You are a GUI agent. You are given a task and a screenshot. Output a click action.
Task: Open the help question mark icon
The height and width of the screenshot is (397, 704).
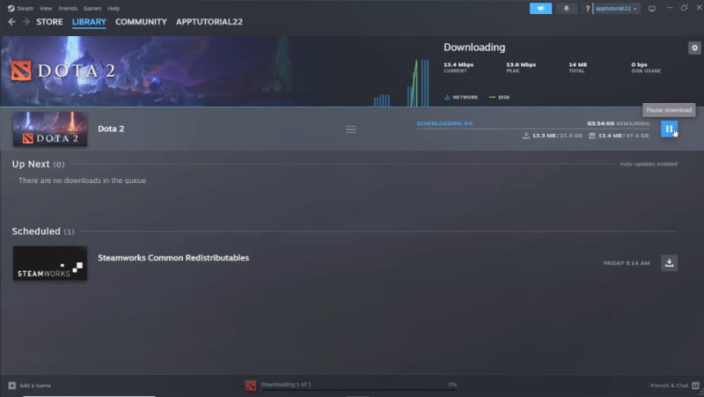[x=587, y=9]
